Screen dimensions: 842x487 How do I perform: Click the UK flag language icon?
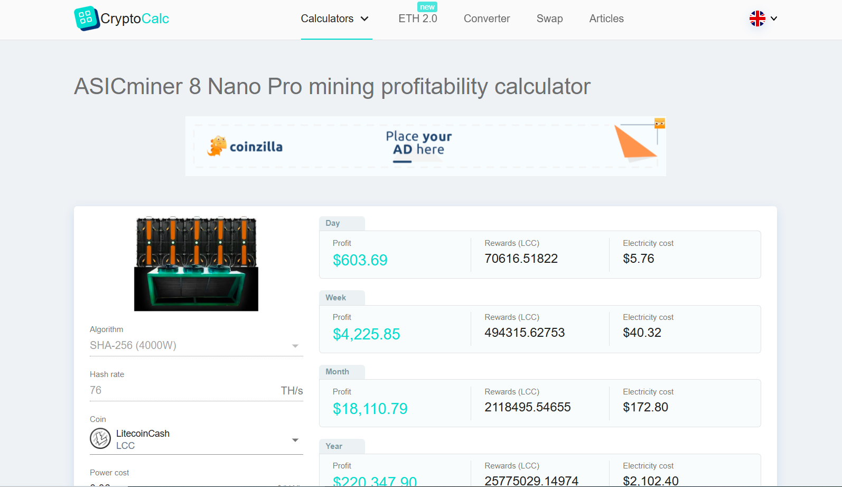757,19
